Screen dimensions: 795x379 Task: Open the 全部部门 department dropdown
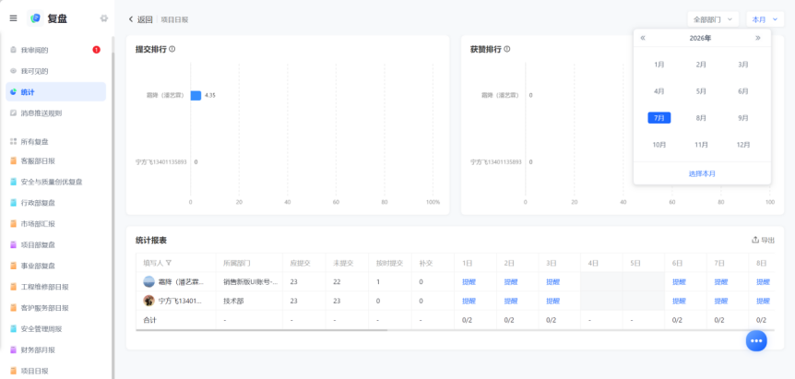[x=713, y=19]
